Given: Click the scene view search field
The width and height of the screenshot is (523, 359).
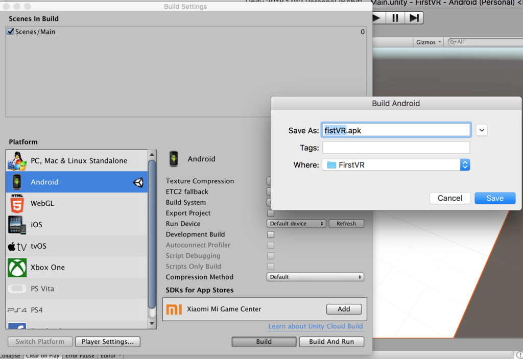Looking at the screenshot, I should coord(485,42).
